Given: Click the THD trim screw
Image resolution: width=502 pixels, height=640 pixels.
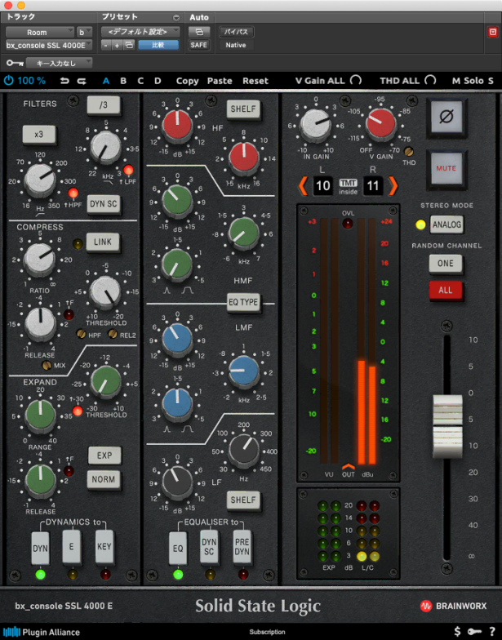Looking at the screenshot, I should click(408, 152).
